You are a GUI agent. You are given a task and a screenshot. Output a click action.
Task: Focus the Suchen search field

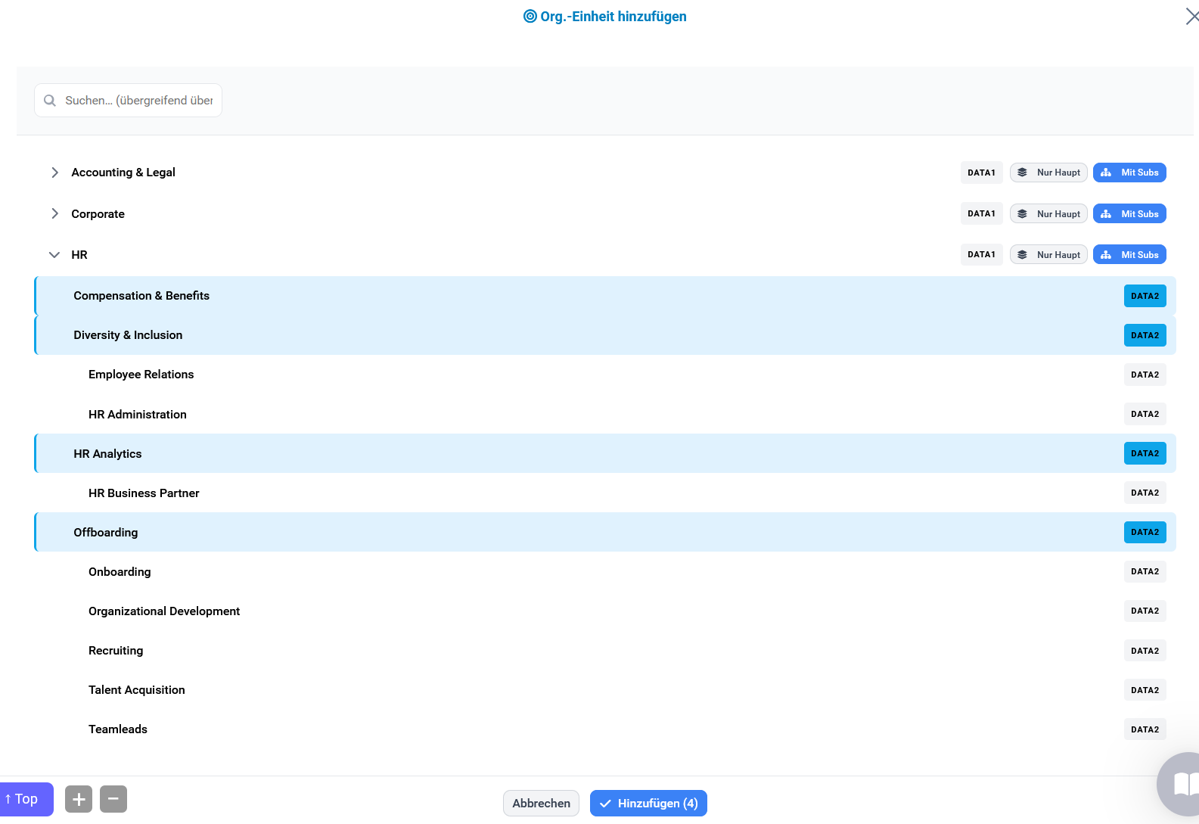point(138,101)
